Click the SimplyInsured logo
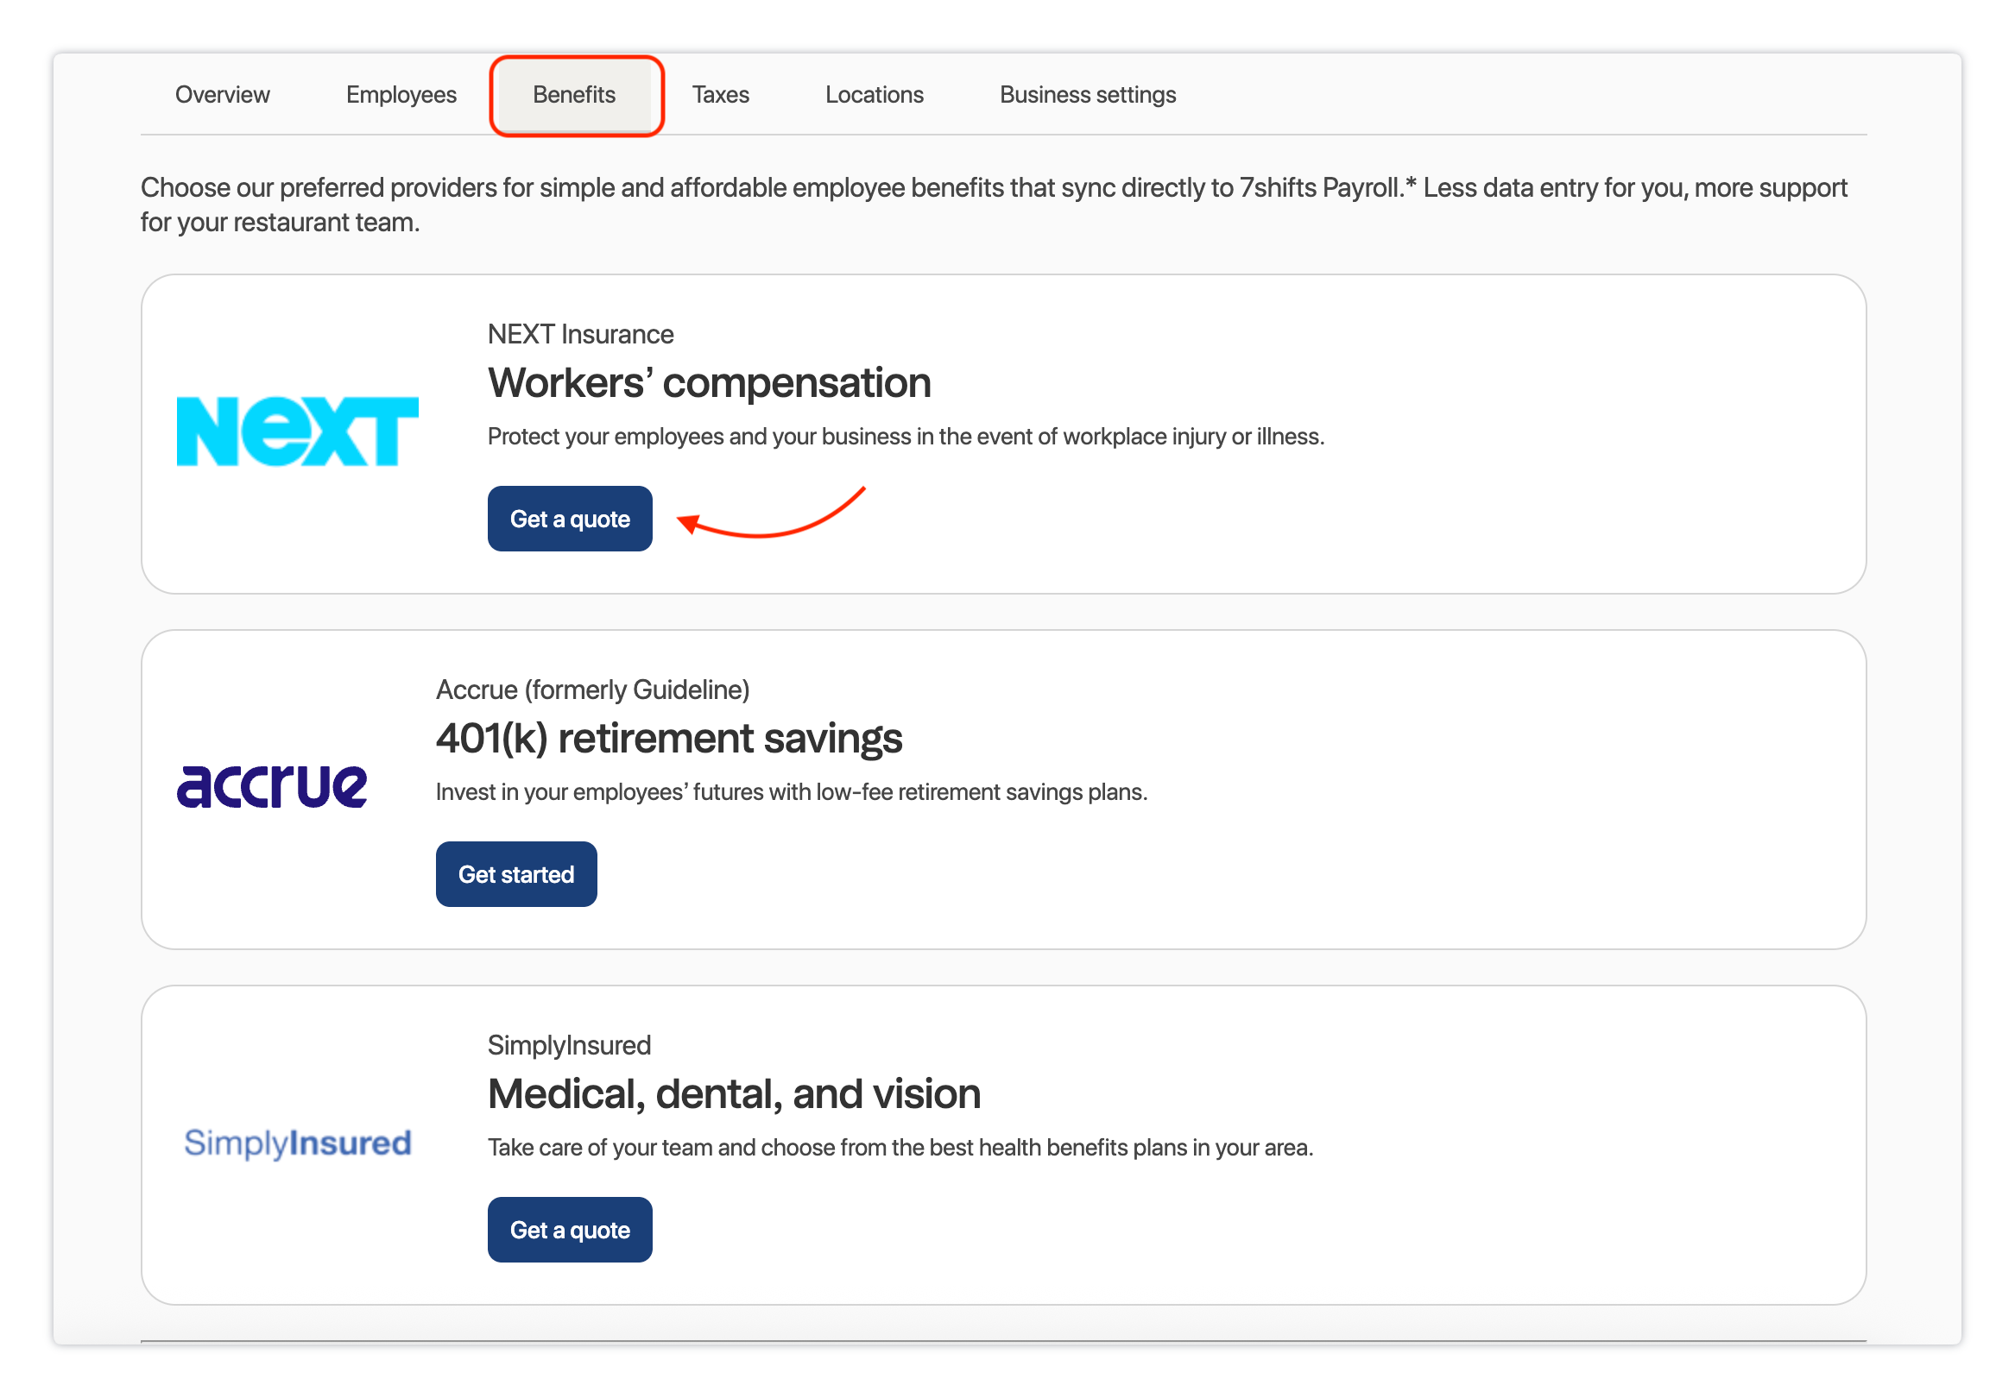 tap(297, 1143)
